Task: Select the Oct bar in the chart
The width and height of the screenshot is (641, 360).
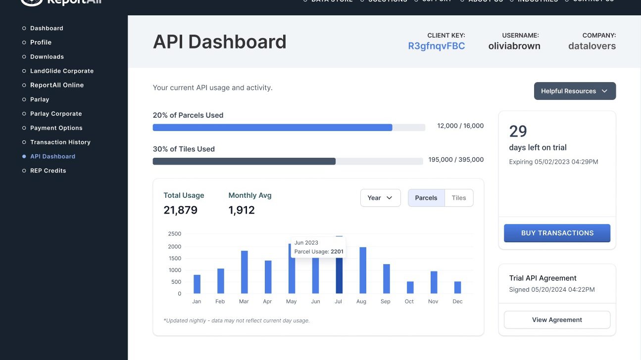Action: coord(410,287)
